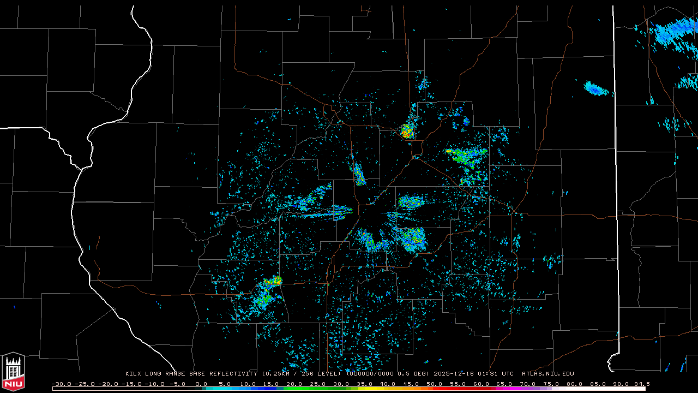Click the "75.0" scale label
698x393 pixels.
[x=551, y=384]
